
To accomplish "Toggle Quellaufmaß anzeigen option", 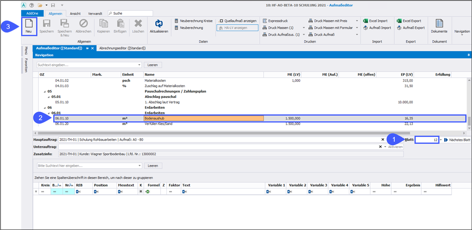I will tap(238, 21).
